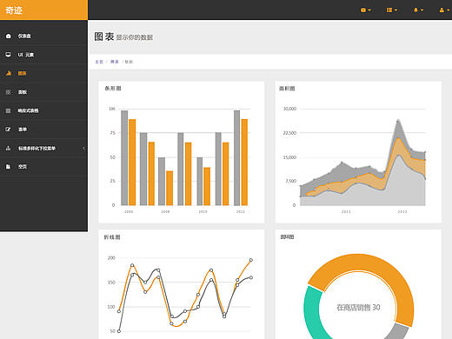Click the page heading 图表
Image resolution: width=452 pixels, height=339 pixels.
[x=104, y=37]
